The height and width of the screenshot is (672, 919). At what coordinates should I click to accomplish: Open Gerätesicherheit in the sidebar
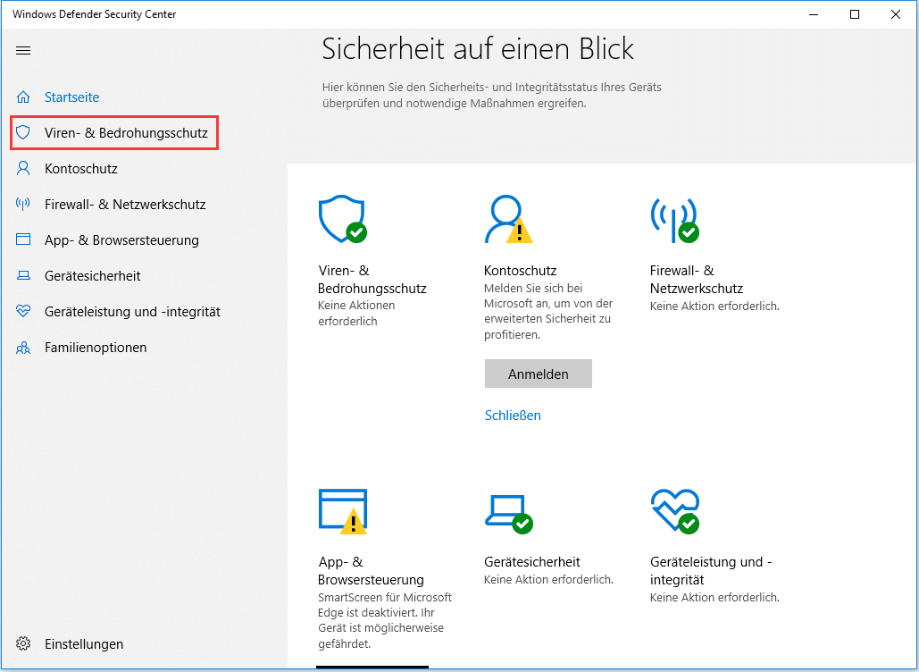93,275
